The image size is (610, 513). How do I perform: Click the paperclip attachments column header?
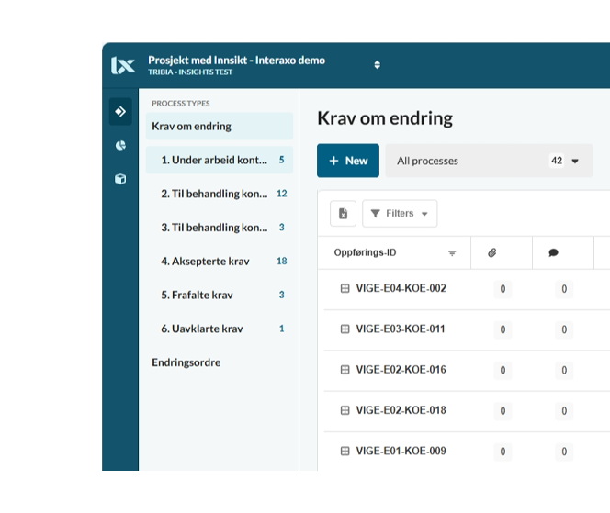492,253
